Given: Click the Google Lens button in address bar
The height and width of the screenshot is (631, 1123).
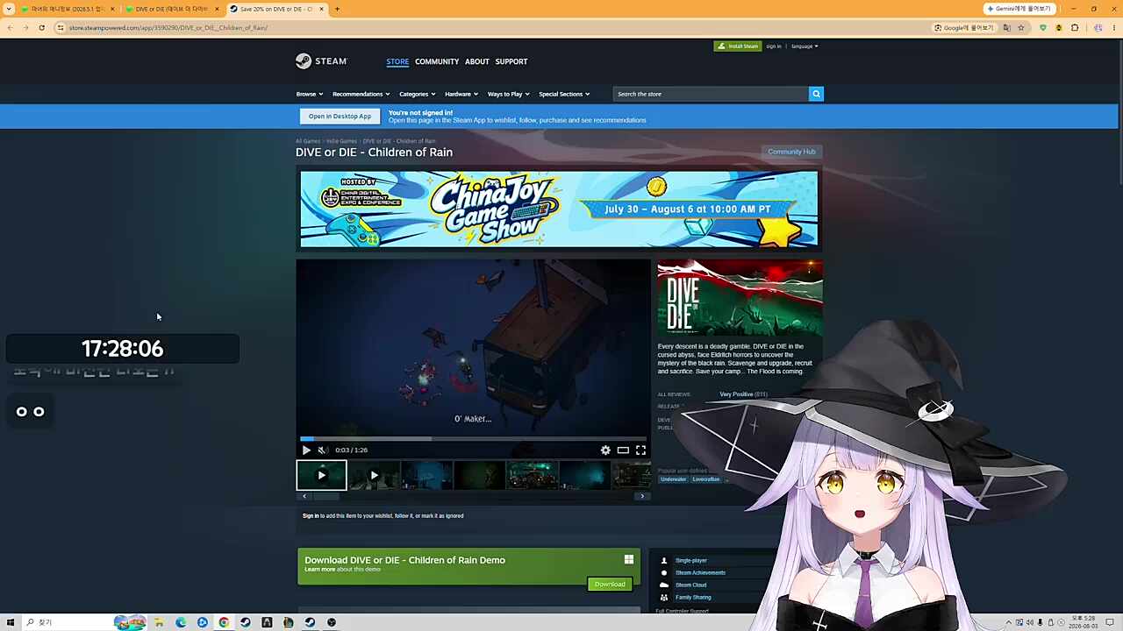Looking at the screenshot, I should pyautogui.click(x=963, y=28).
